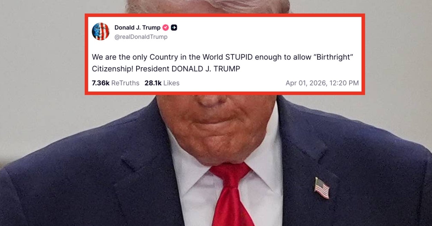432x226 pixels.
Task: Open the @realDonaldTrump handle link
Action: pyautogui.click(x=141, y=37)
